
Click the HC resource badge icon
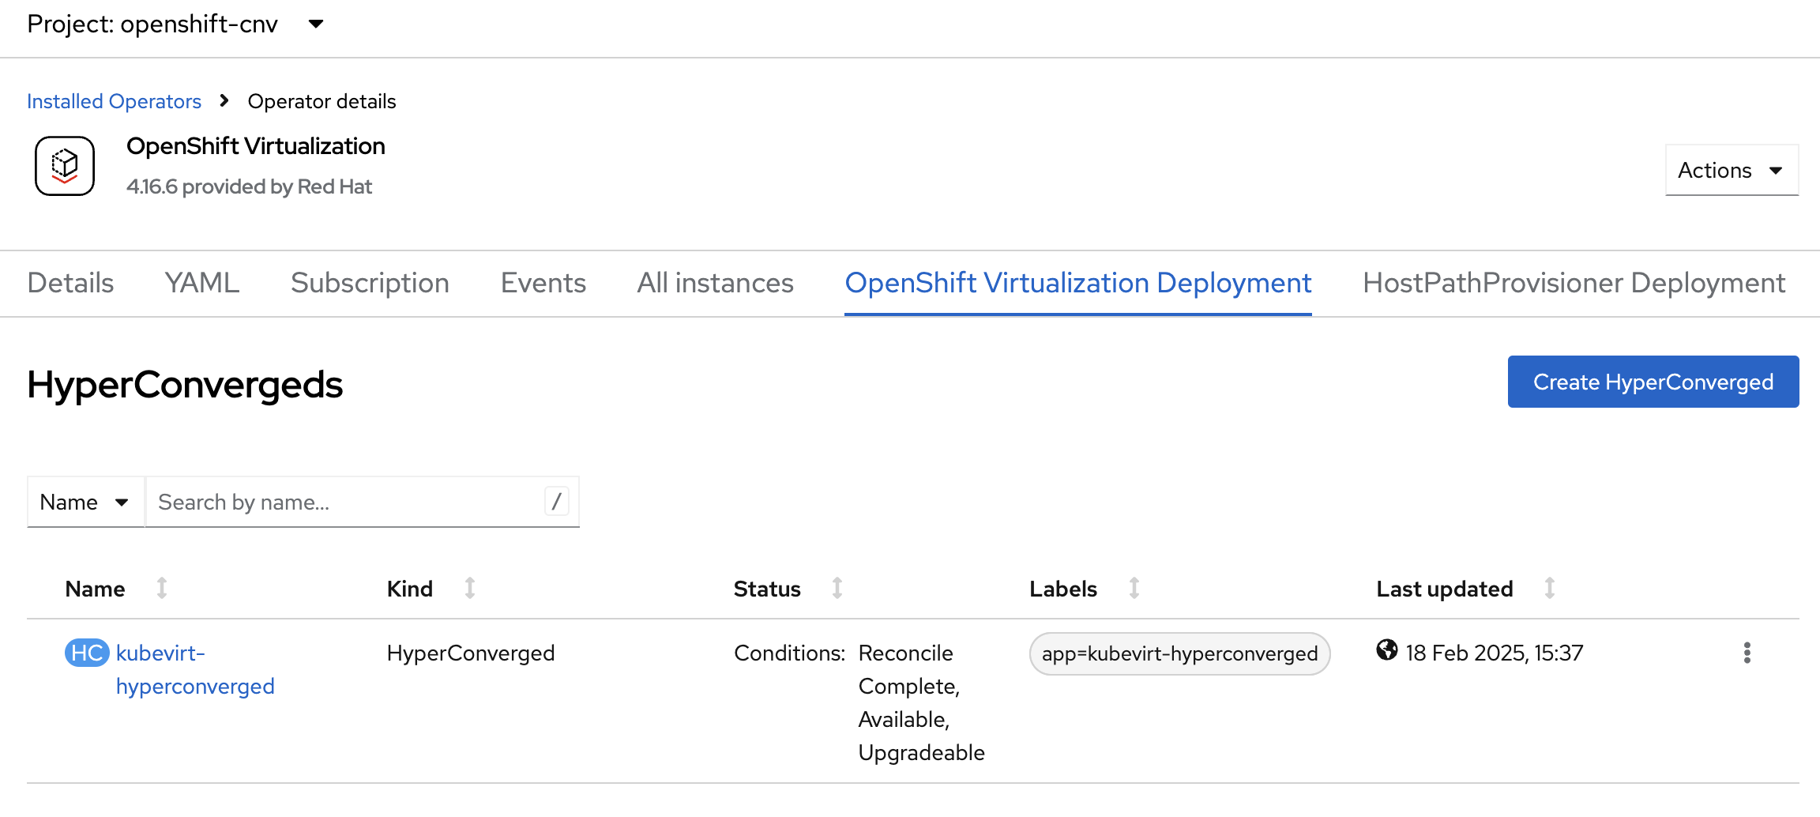[87, 653]
